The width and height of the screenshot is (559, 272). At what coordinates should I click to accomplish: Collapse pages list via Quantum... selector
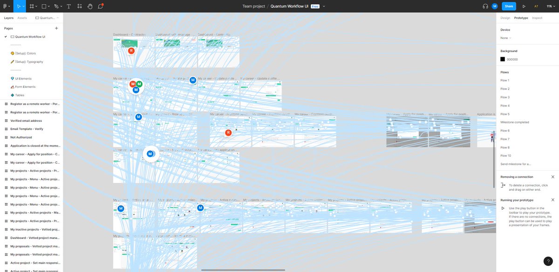tap(47, 18)
